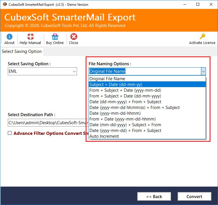
Task: Switch to the Select Saving Option tab
Action: pos(22,51)
